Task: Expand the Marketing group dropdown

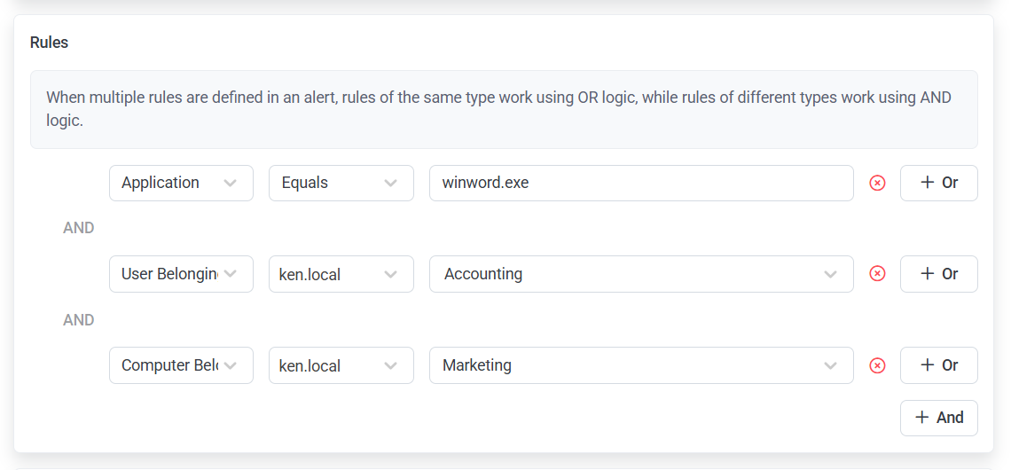Action: [x=640, y=365]
